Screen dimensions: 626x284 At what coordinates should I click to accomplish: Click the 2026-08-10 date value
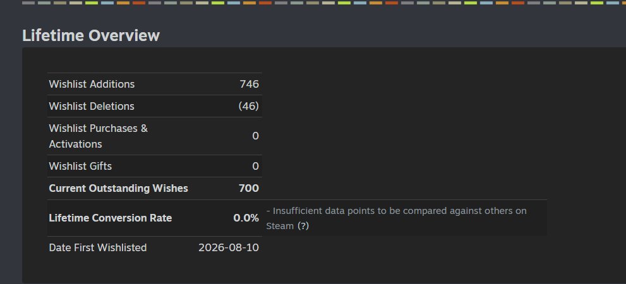[x=229, y=247]
